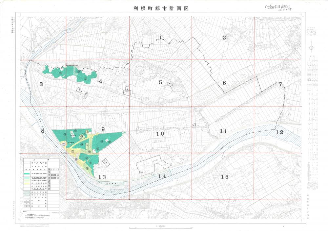Open map section number 4
Viewport: 328px width, 231px height.
click(x=100, y=81)
